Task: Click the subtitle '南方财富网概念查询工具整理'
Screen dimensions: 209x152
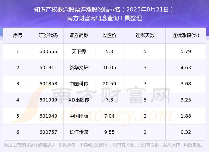Action: pyautogui.click(x=104, y=18)
